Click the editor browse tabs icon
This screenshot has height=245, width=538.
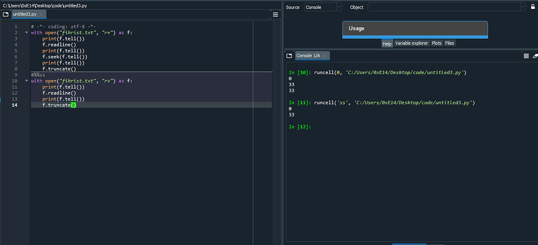coord(6,14)
